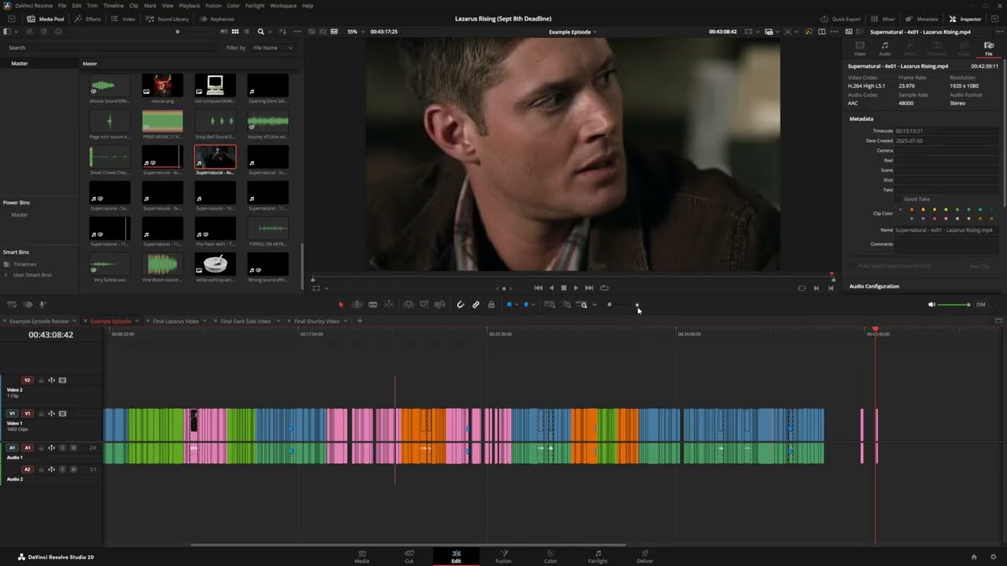Viewport: 1007px width, 566px height.
Task: Switch to Final Dark Side Video tab
Action: point(245,321)
